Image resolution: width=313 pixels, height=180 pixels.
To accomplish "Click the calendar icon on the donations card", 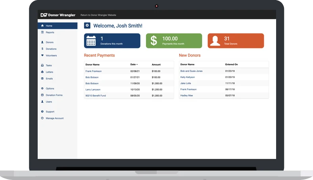I will point(91,41).
